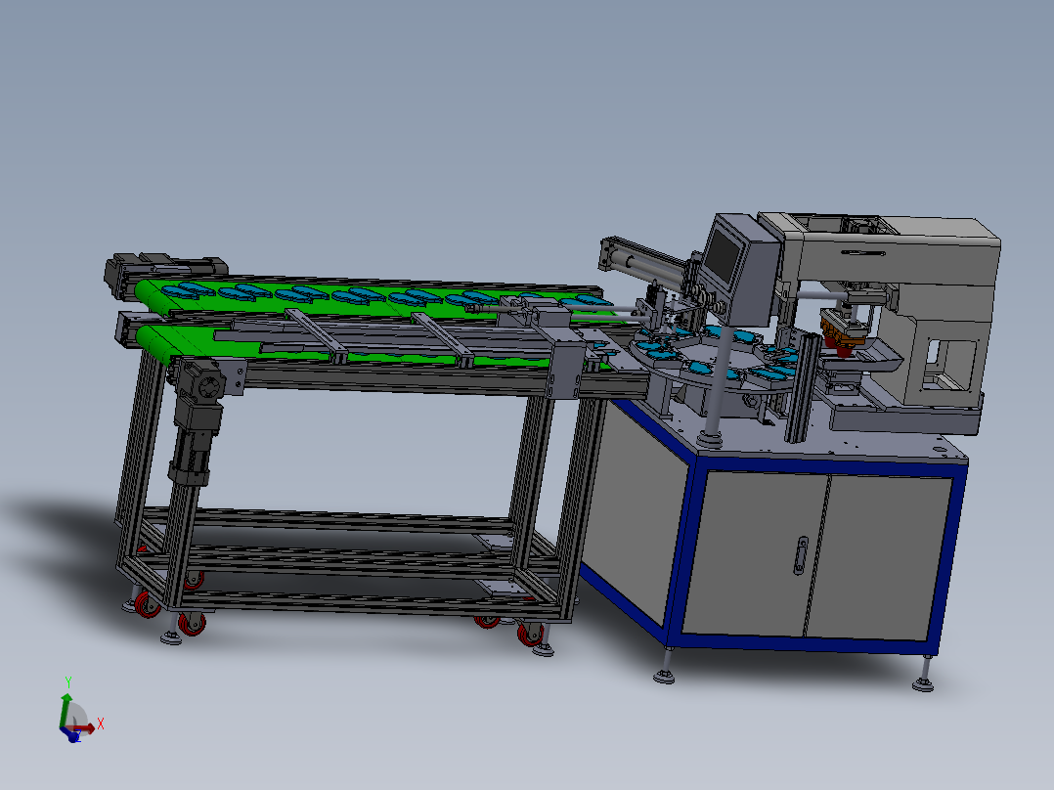The height and width of the screenshot is (790, 1054).
Task: Select the cabinet door handle
Action: [802, 554]
